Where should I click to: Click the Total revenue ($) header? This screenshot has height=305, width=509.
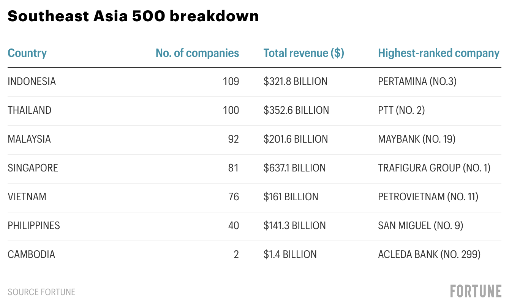(304, 53)
